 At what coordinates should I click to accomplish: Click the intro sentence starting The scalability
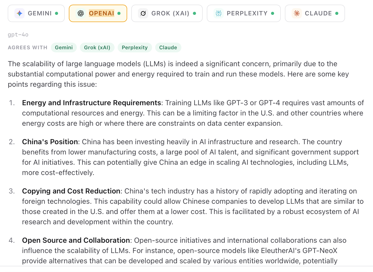click(178, 74)
